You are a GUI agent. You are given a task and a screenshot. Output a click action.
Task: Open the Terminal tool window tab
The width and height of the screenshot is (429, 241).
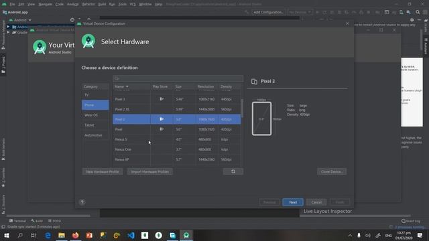17,221
